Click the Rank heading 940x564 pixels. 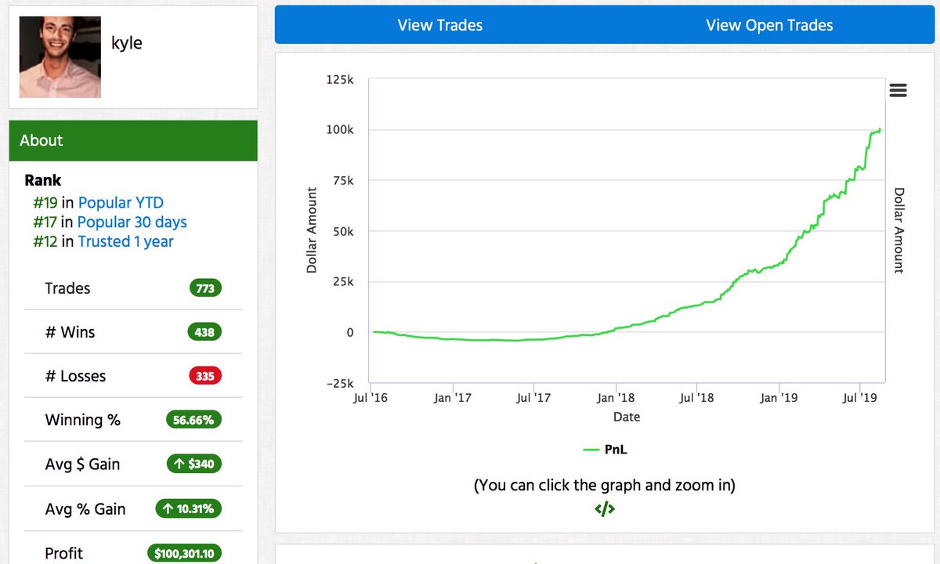coord(43,180)
